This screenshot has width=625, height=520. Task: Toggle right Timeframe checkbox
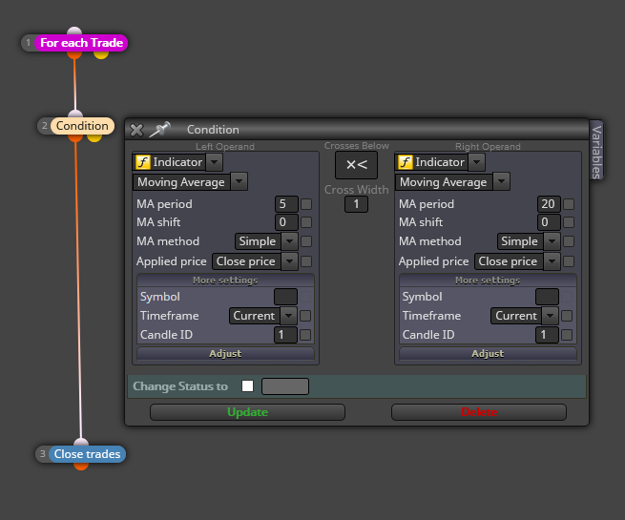pyautogui.click(x=567, y=316)
